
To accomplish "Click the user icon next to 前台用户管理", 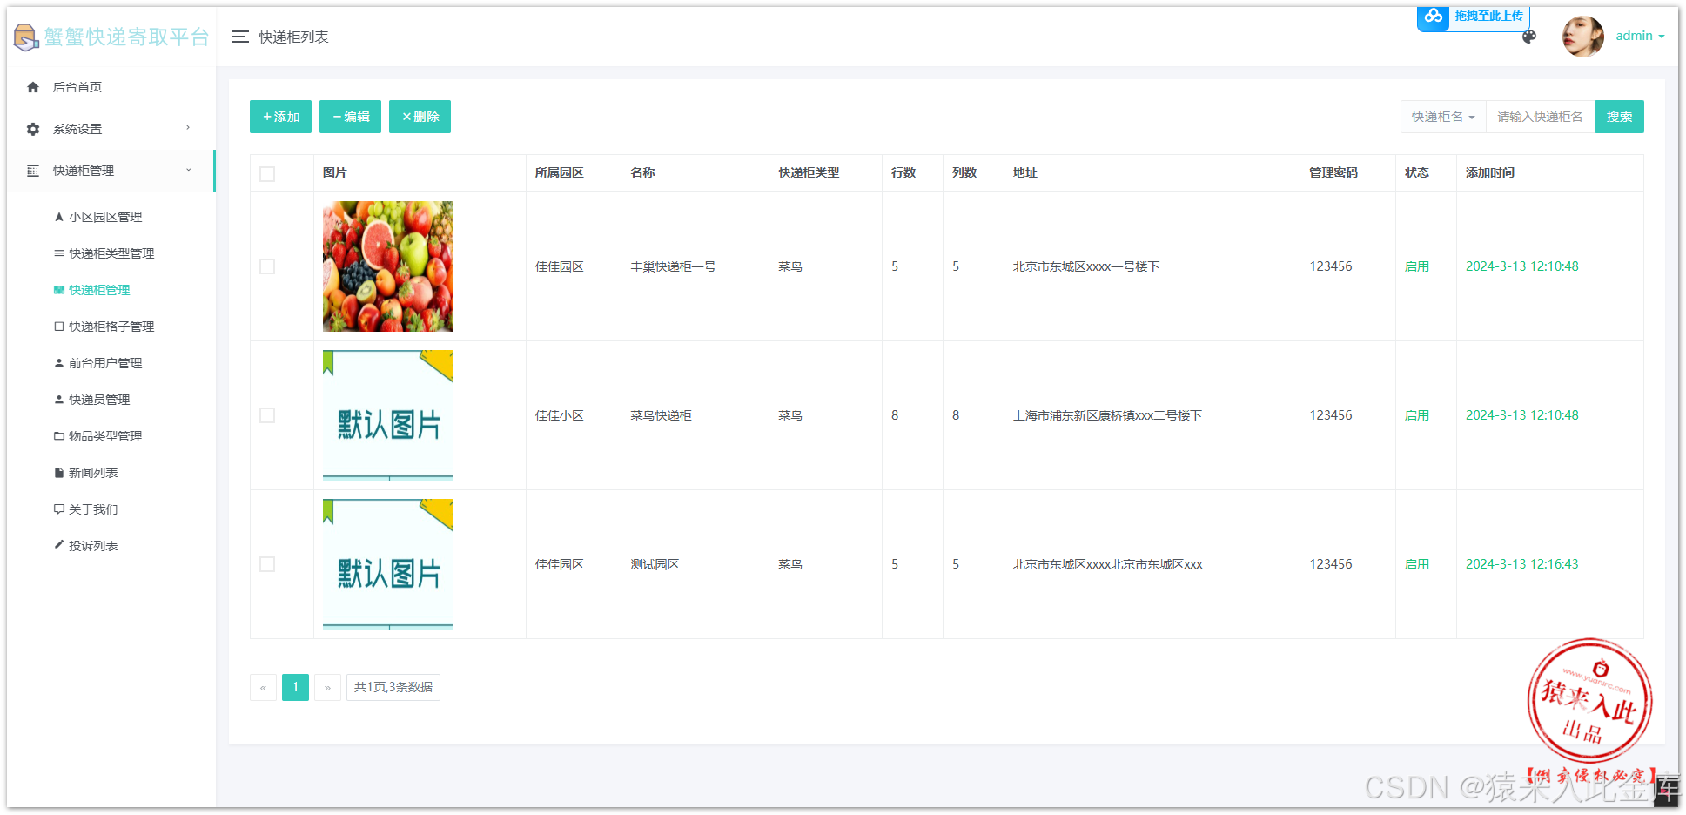I will (59, 363).
